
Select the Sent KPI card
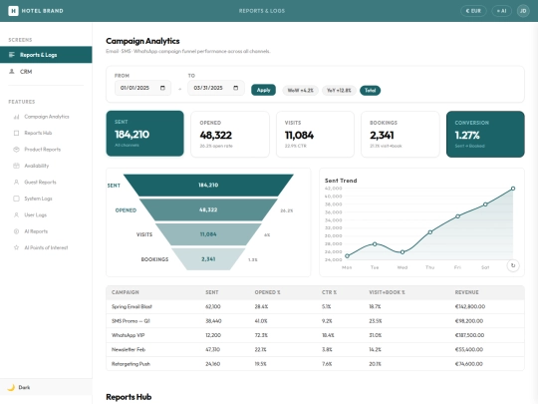point(144,134)
